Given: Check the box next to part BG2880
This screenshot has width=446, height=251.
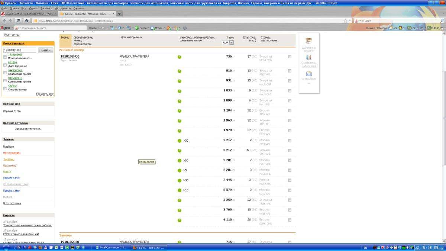Looking at the screenshot, I should pos(5,65).
